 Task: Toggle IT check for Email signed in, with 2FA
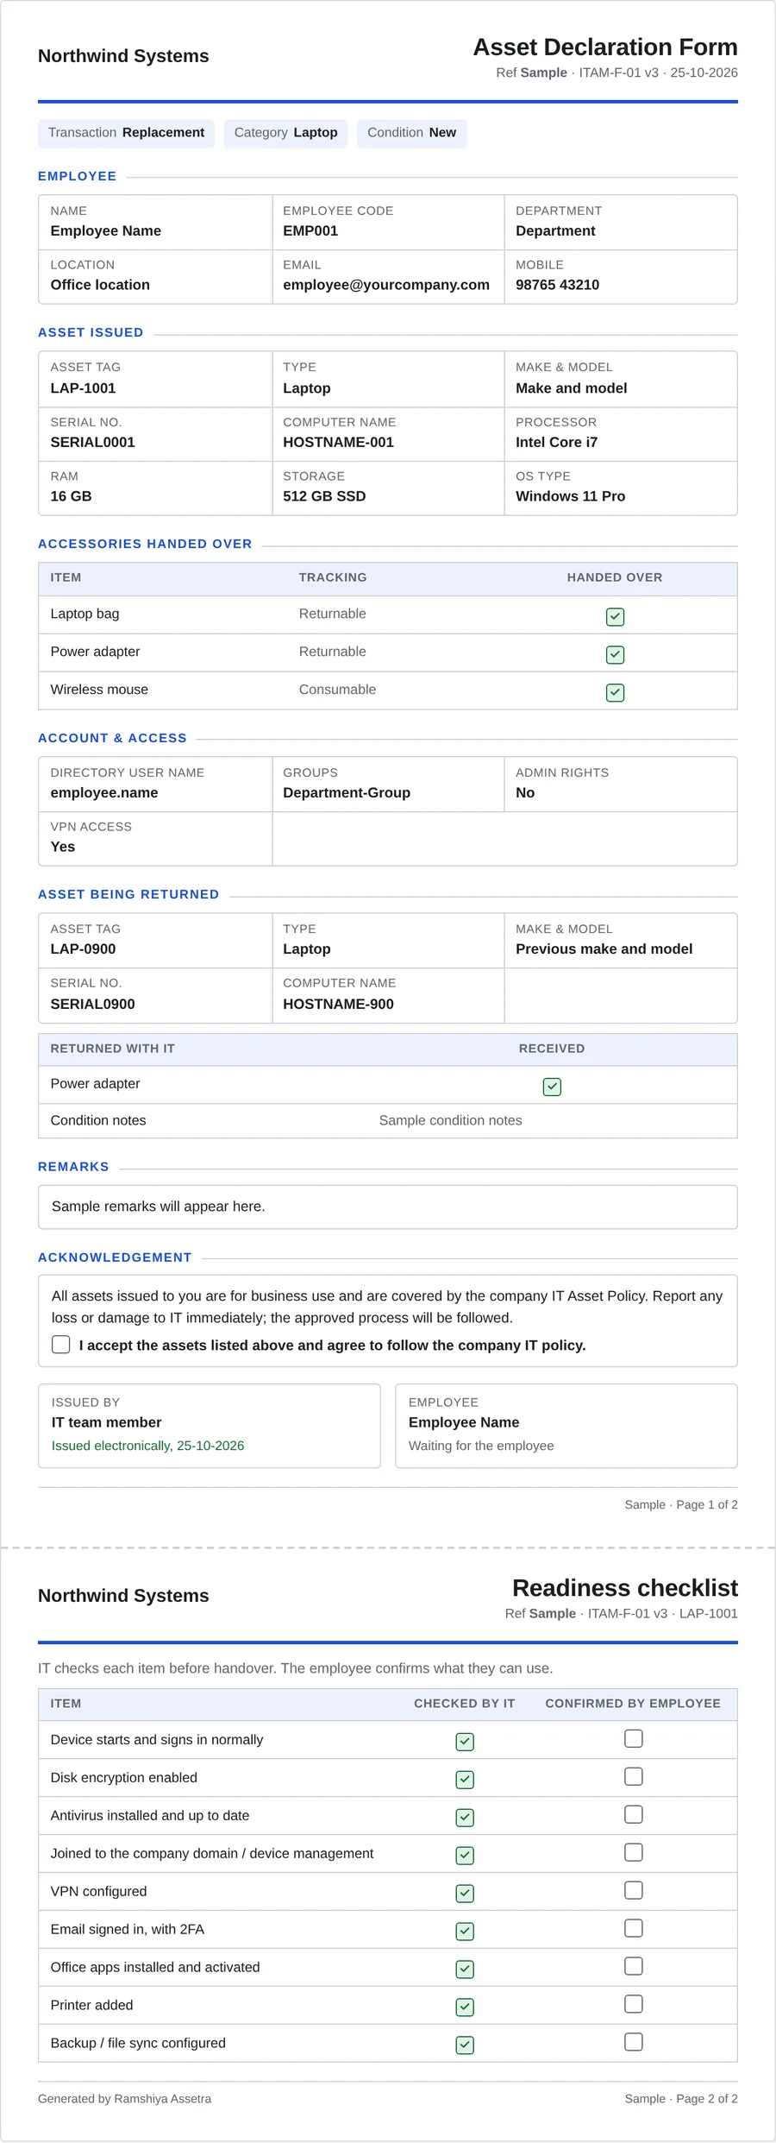[x=465, y=1932]
